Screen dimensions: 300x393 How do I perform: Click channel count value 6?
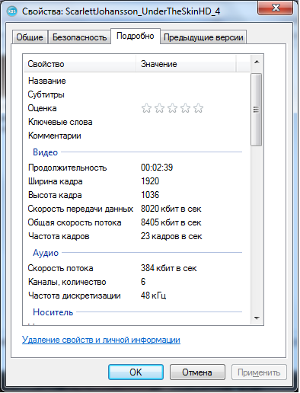pos(143,282)
